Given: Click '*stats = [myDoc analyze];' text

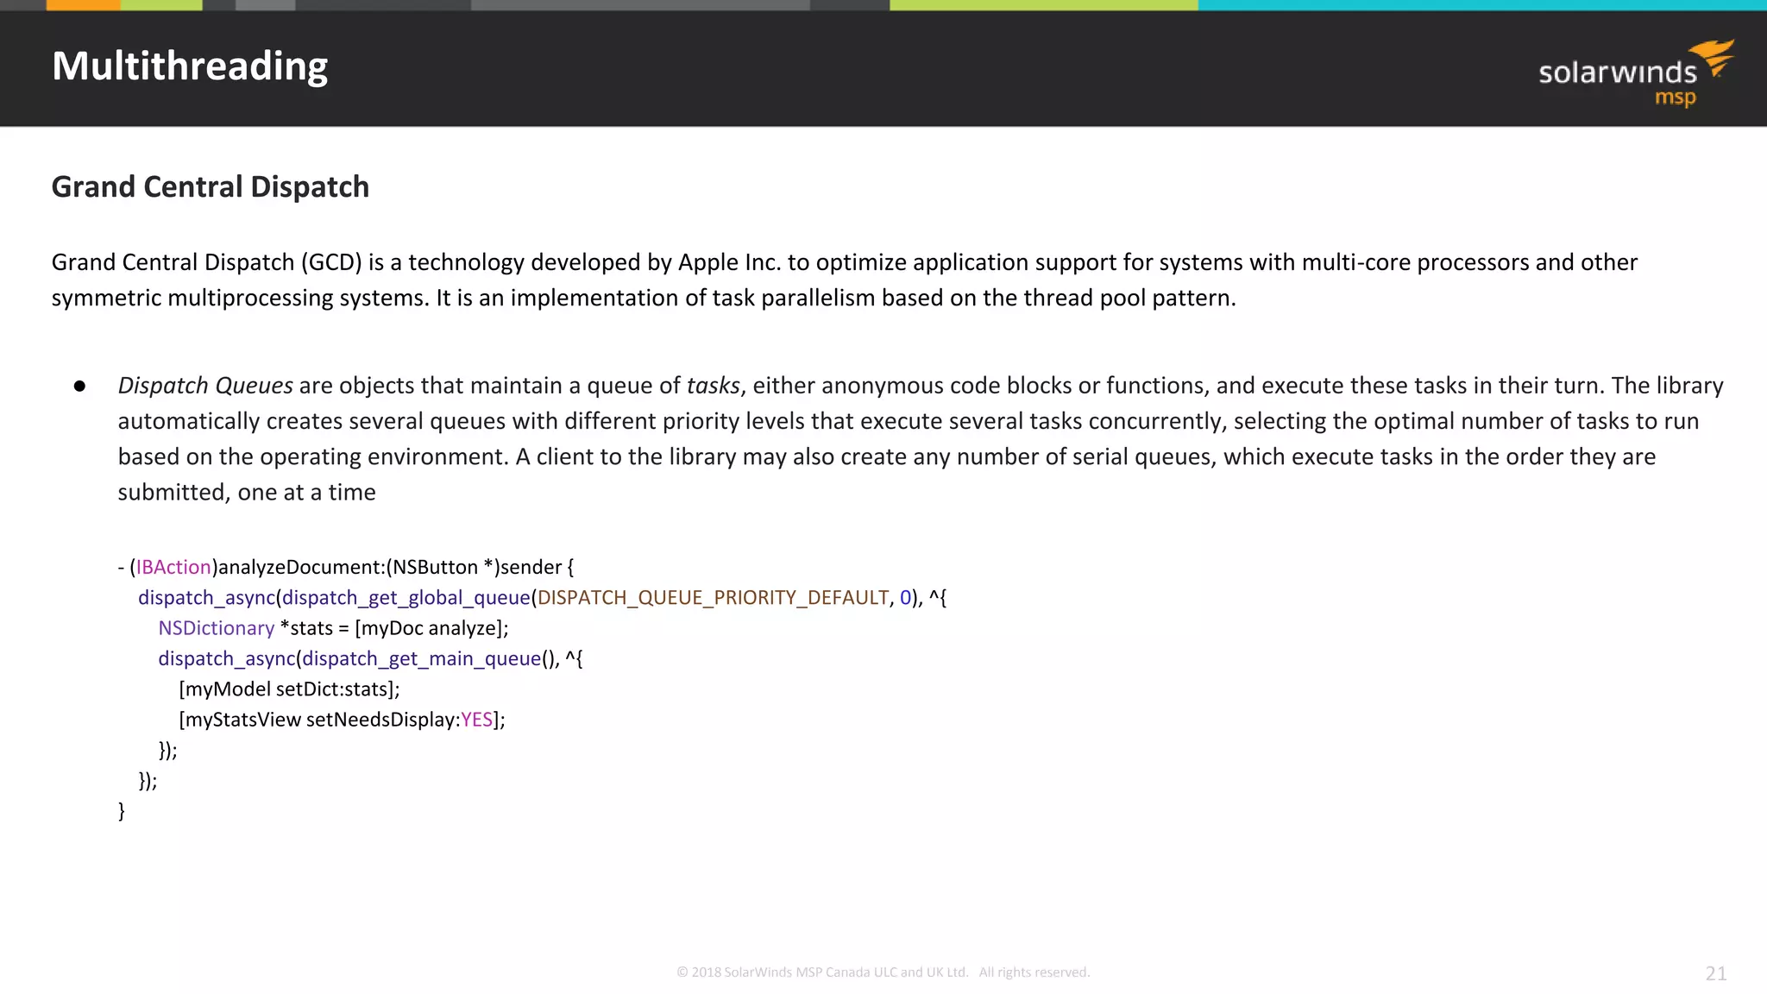Looking at the screenshot, I should [x=394, y=628].
